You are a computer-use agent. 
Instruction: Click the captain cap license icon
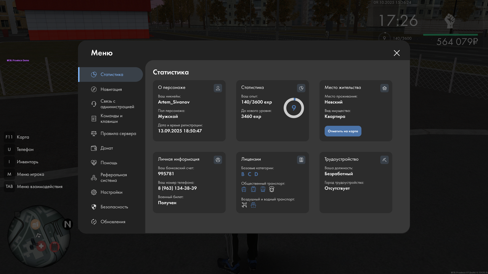272,190
